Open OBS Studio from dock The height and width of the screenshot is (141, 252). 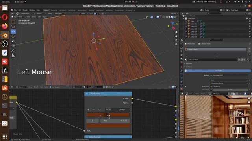tap(5, 43)
